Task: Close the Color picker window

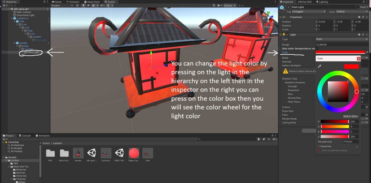Action: [x=359, y=58]
